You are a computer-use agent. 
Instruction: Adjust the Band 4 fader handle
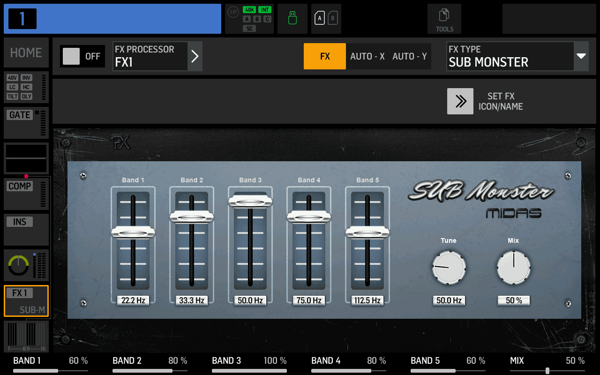[309, 217]
